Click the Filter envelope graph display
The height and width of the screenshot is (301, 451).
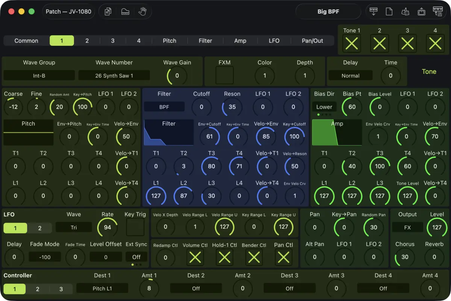point(169,132)
